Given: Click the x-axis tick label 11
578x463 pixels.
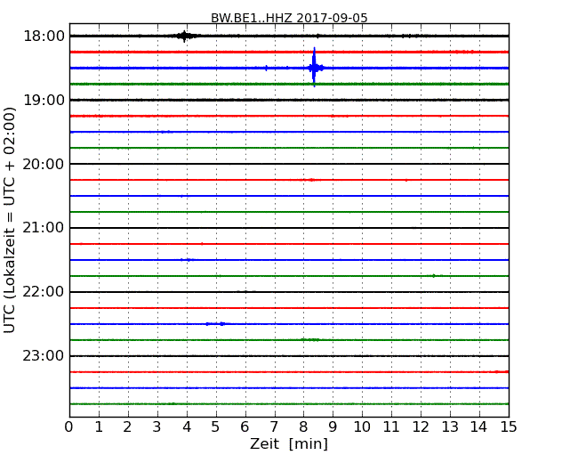Looking at the screenshot, I should 391,427.
